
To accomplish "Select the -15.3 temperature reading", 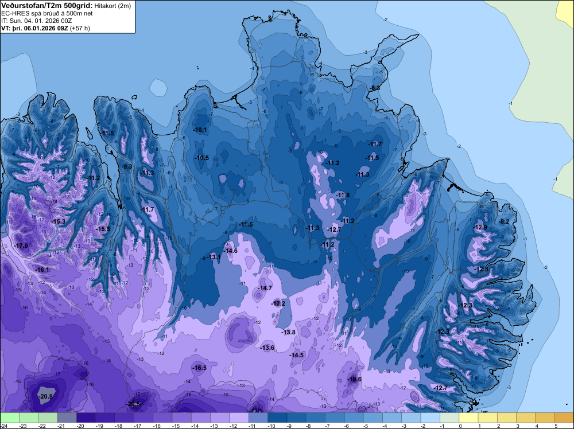I will pos(59,221).
